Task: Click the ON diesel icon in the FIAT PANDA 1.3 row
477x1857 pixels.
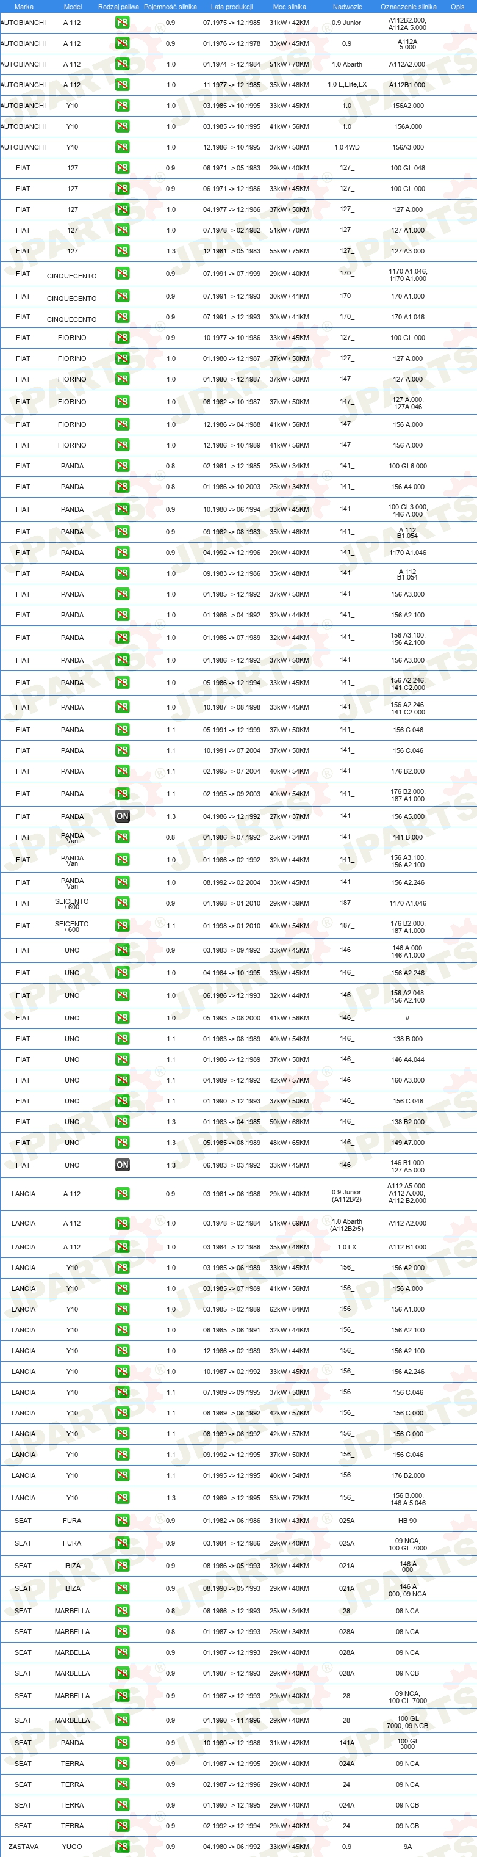Action: tap(123, 816)
